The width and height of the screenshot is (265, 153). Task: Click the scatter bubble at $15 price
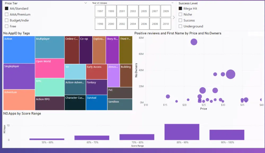point(168,96)
